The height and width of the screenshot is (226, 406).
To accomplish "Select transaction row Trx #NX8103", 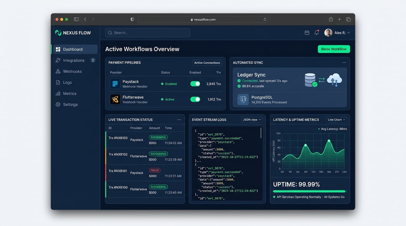I will (x=145, y=140).
